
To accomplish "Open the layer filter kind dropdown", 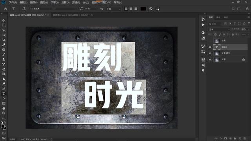I will [x=215, y=24].
